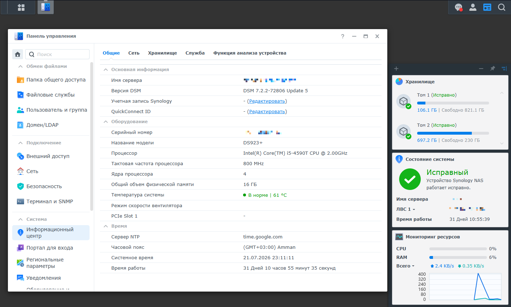This screenshot has height=307, width=511.
Task: Click the Состояние системы widget title
Action: click(x=430, y=159)
